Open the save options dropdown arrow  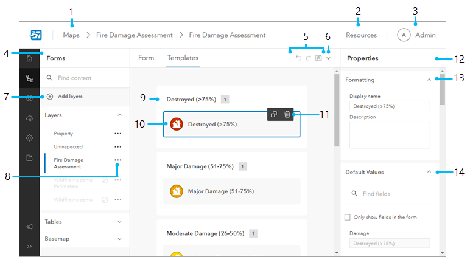pyautogui.click(x=328, y=58)
